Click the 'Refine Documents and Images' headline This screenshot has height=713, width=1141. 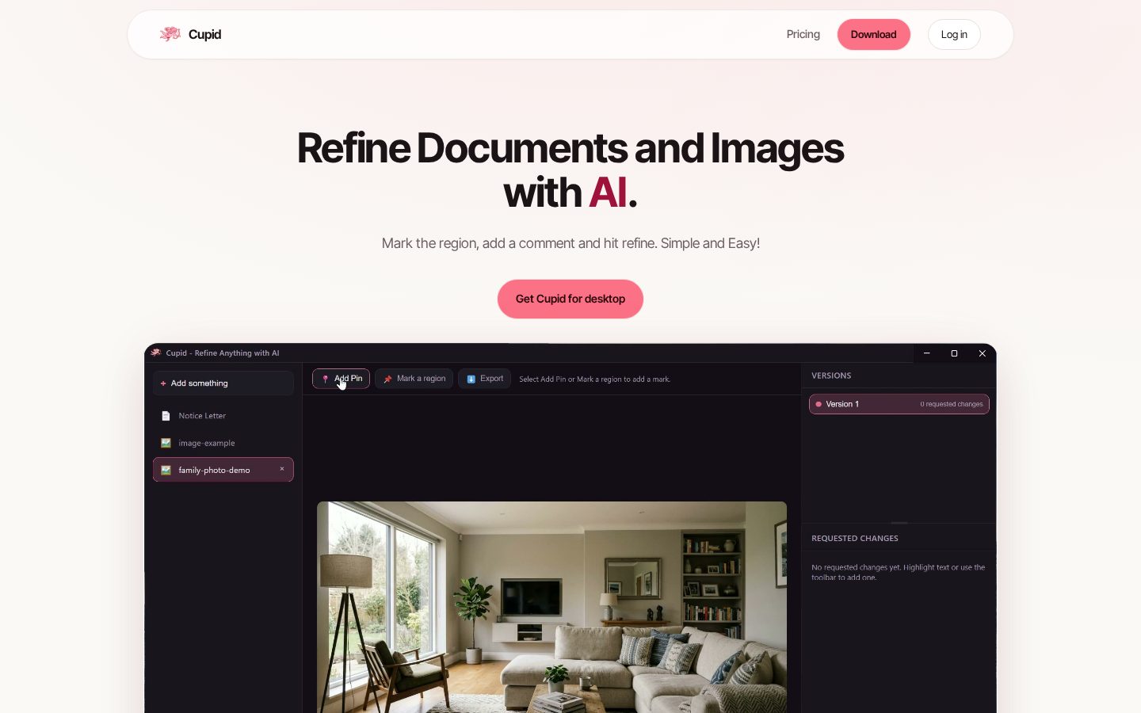pyautogui.click(x=570, y=170)
